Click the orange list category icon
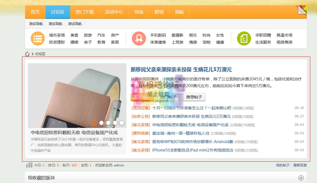 pos(38,39)
